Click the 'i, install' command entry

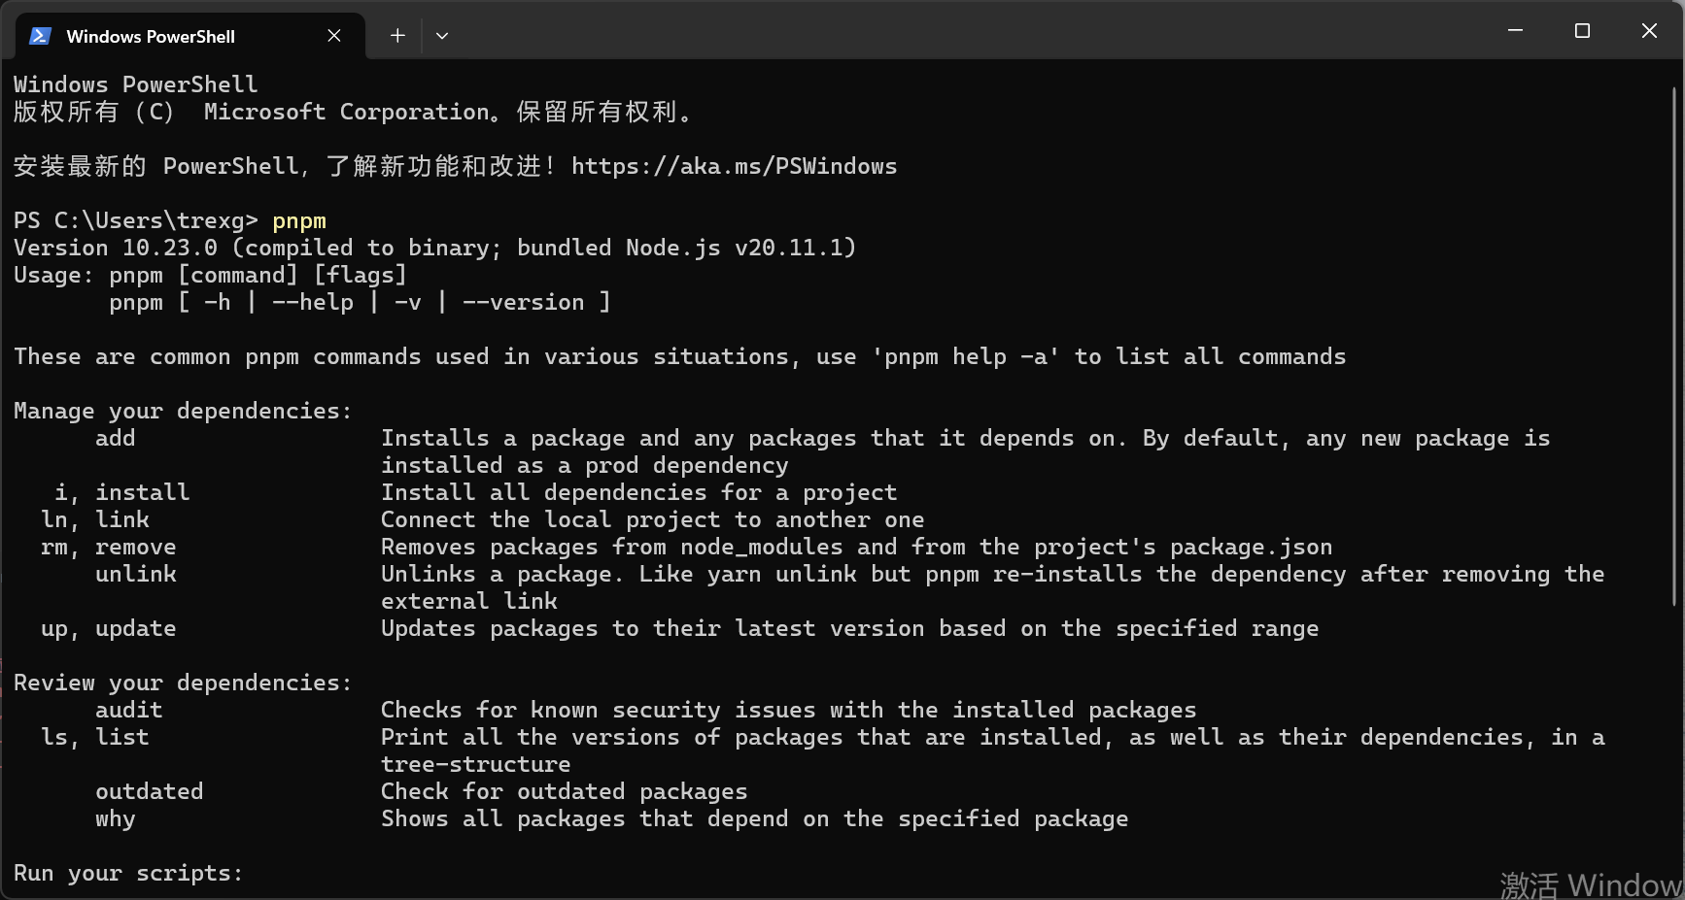(122, 492)
